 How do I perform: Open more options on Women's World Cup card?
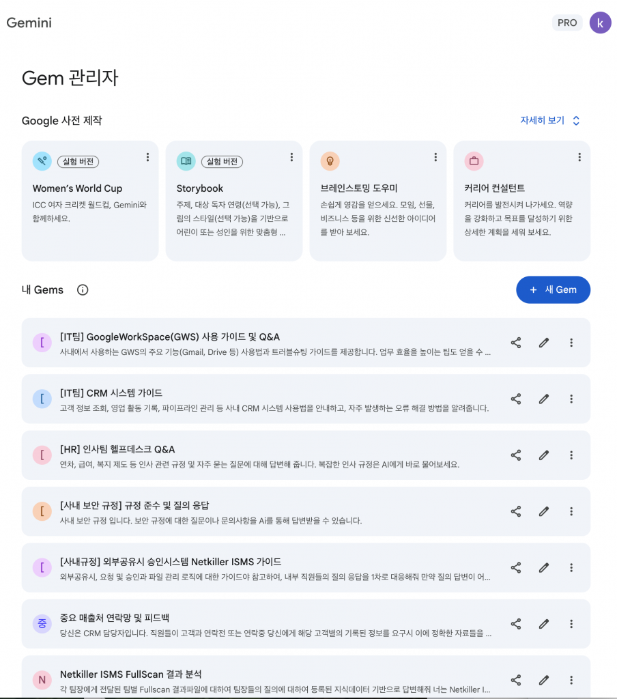click(x=147, y=157)
